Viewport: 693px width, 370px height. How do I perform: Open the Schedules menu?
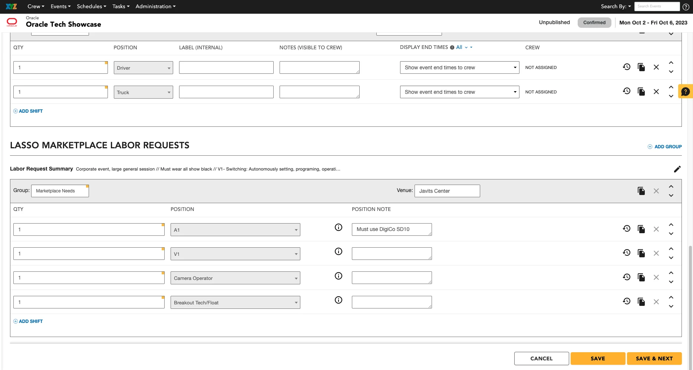click(92, 6)
